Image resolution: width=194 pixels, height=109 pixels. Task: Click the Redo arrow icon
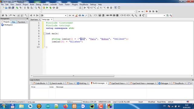[x=20, y=8]
